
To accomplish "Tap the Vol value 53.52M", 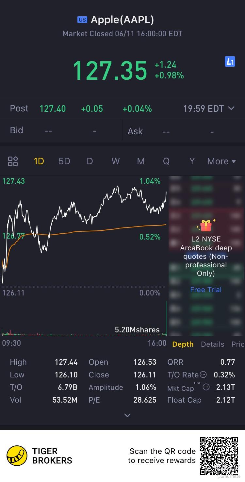I will coord(65,400).
